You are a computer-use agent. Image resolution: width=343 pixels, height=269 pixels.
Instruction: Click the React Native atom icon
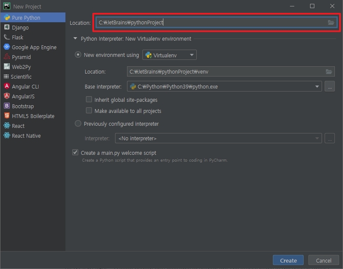click(7, 136)
